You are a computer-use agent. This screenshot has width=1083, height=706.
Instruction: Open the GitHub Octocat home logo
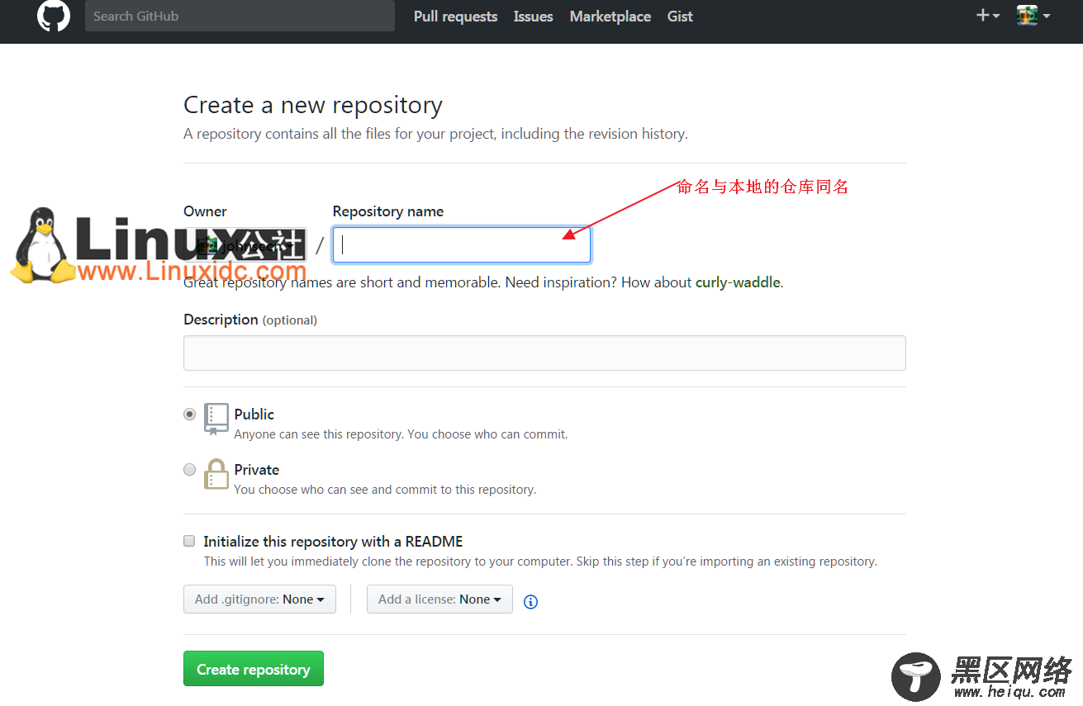tap(54, 16)
